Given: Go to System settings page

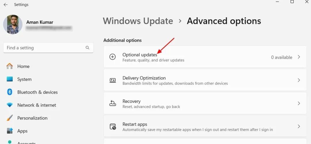Looking at the screenshot, I should click(24, 79).
